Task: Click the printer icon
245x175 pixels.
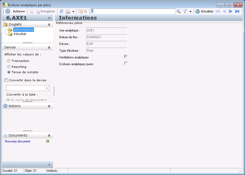Action: tap(68, 11)
